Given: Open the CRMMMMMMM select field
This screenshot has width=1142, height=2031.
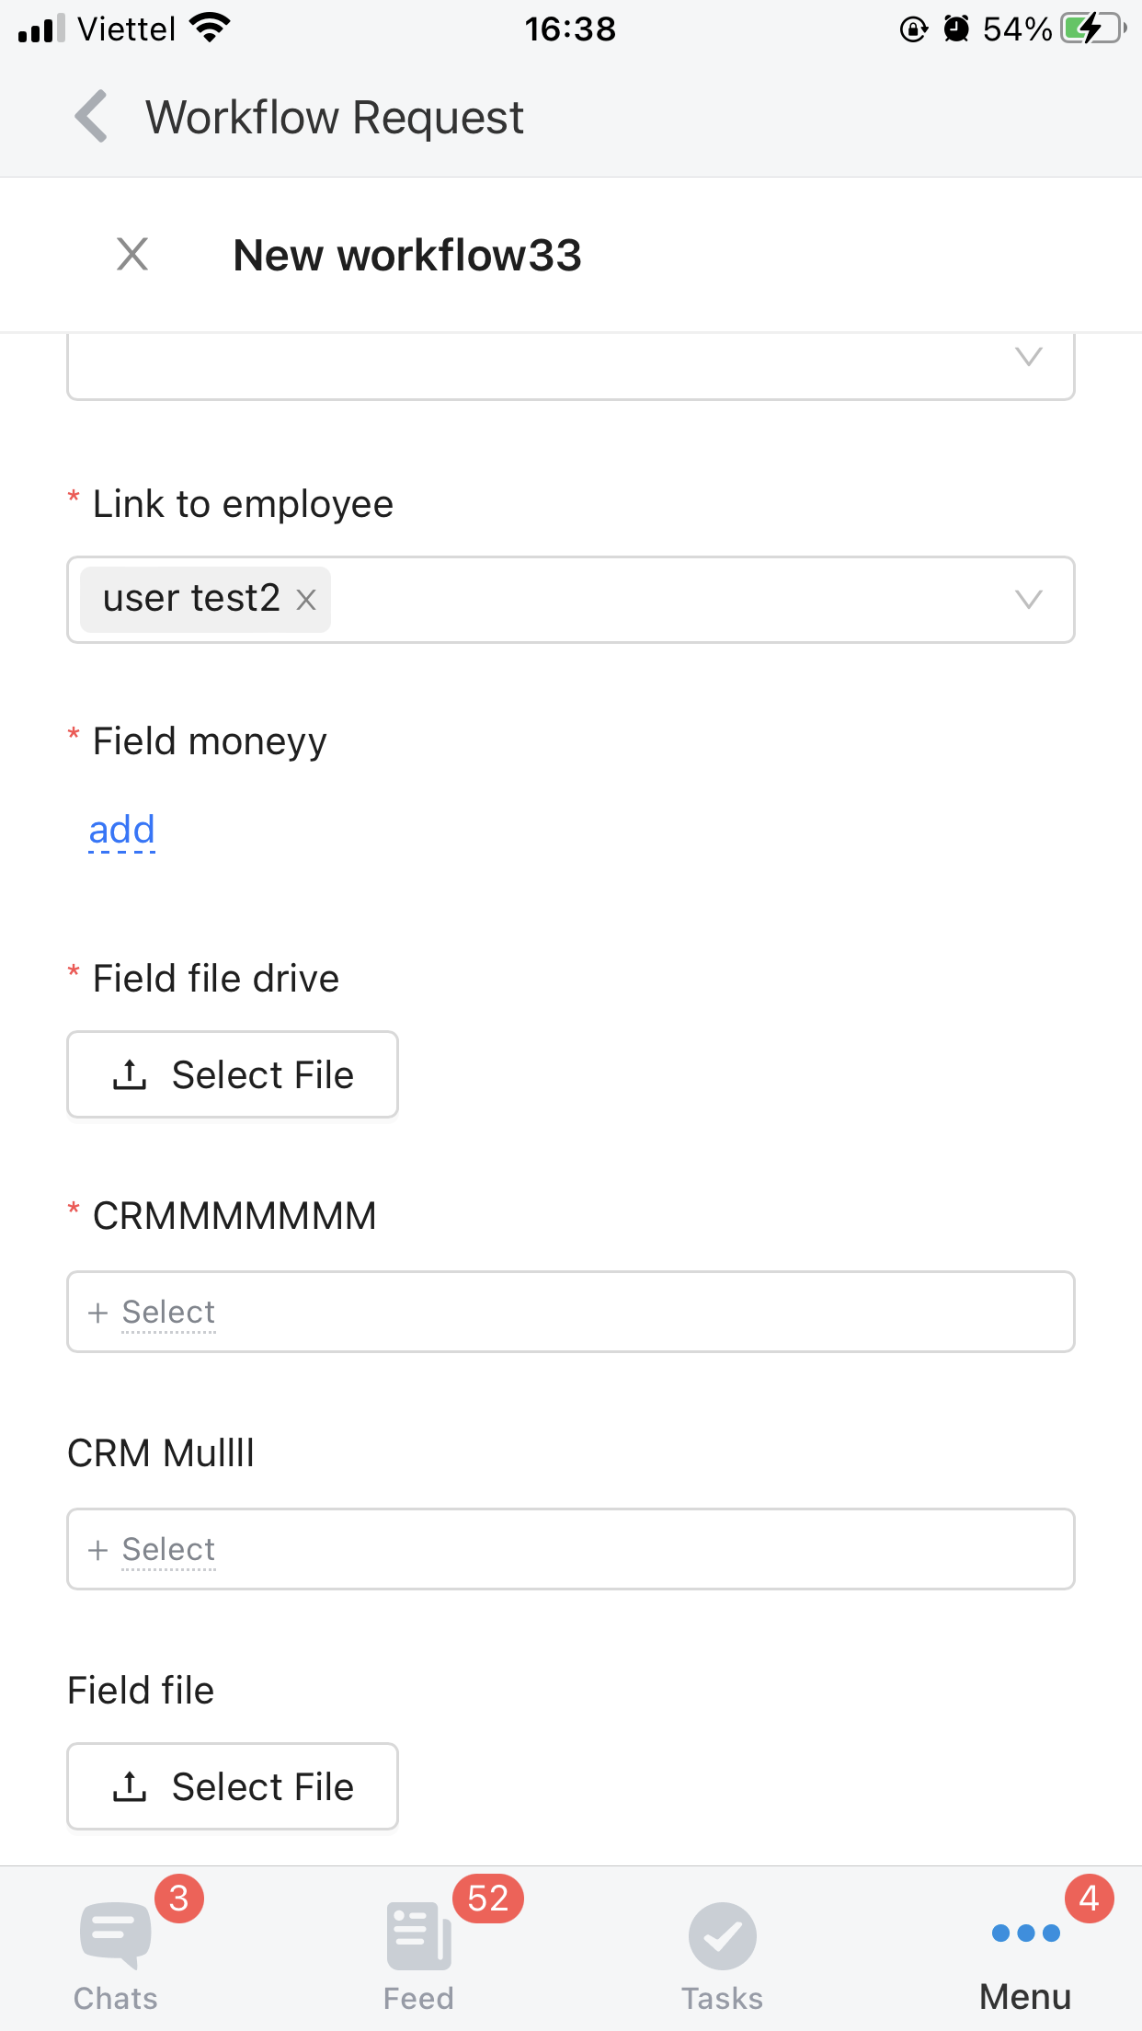Looking at the screenshot, I should click(x=570, y=1312).
